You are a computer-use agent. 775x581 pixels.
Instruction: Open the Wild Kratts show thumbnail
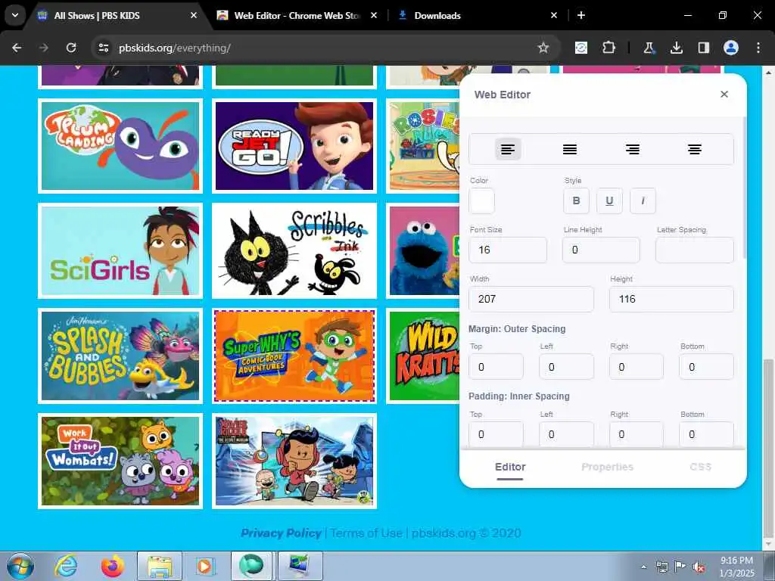(x=424, y=356)
